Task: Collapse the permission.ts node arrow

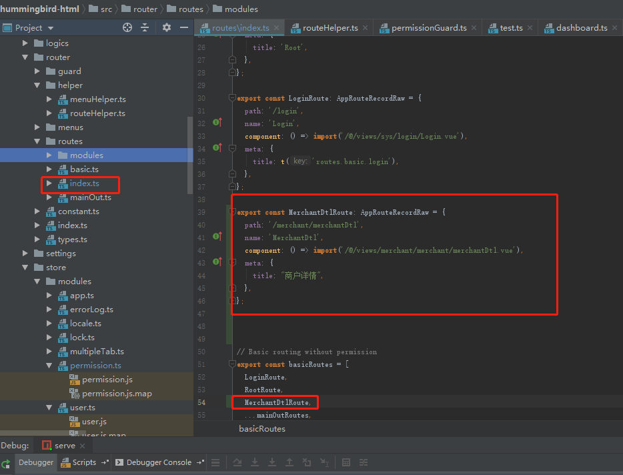Action: point(49,366)
